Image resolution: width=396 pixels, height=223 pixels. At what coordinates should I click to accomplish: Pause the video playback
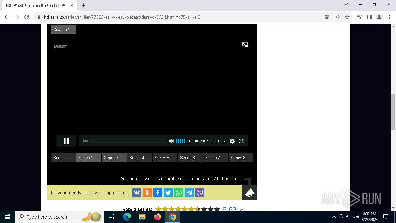[66, 141]
